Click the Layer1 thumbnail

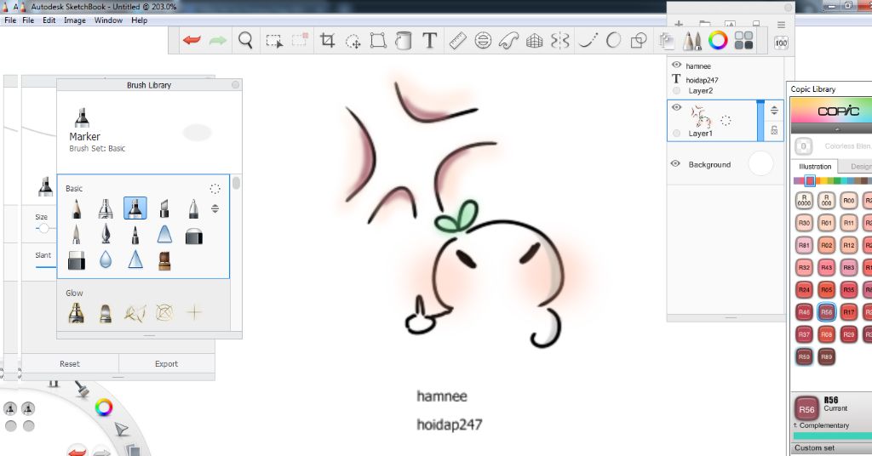pos(700,117)
